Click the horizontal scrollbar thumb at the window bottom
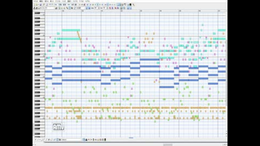 tap(168, 145)
